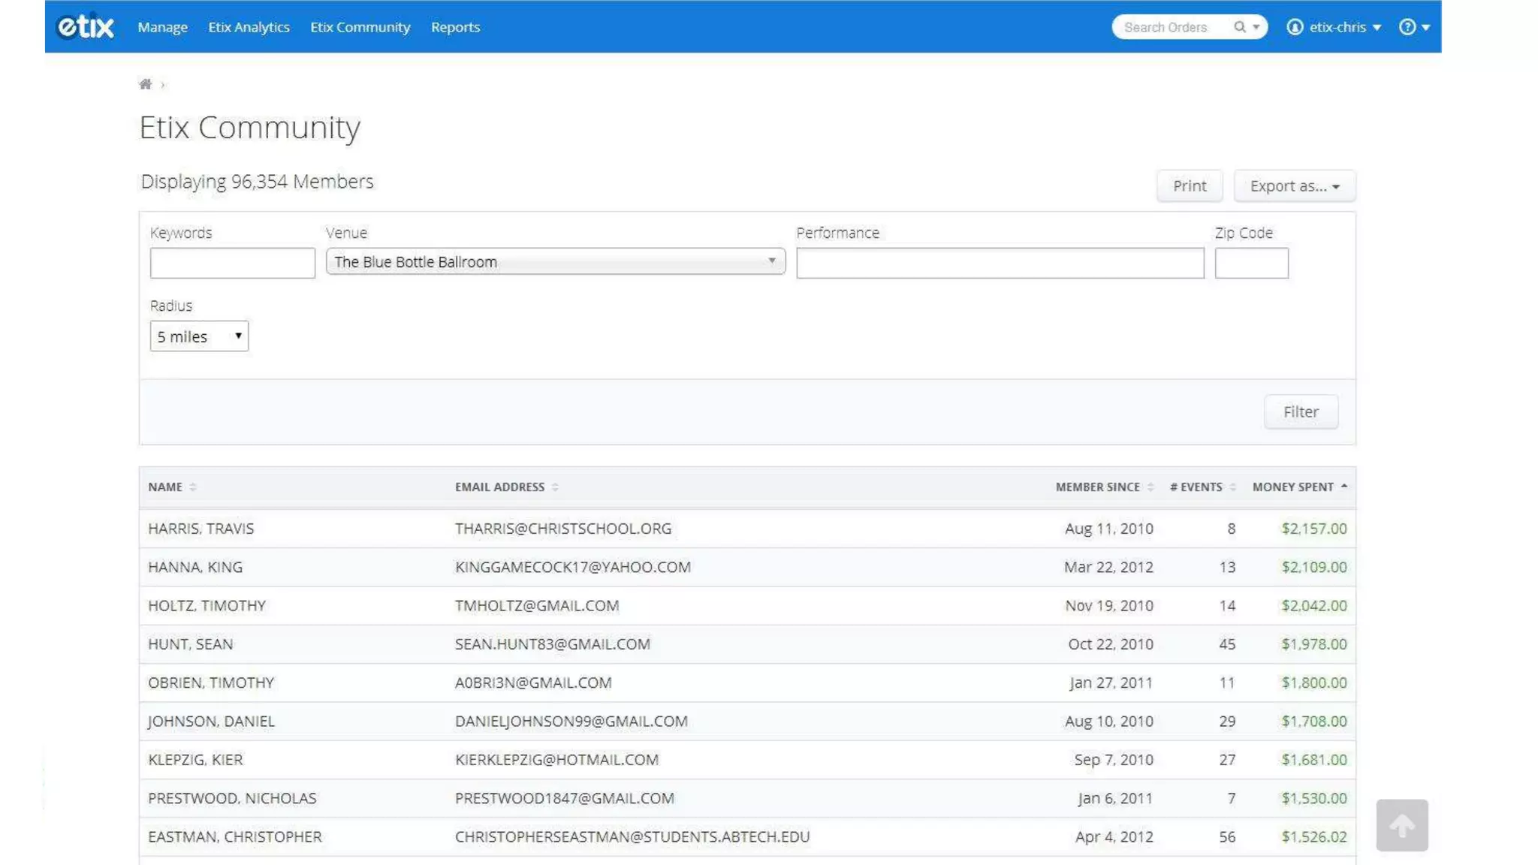Viewport: 1538px width, 865px height.
Task: Click the etix logo
Action: [x=86, y=27]
